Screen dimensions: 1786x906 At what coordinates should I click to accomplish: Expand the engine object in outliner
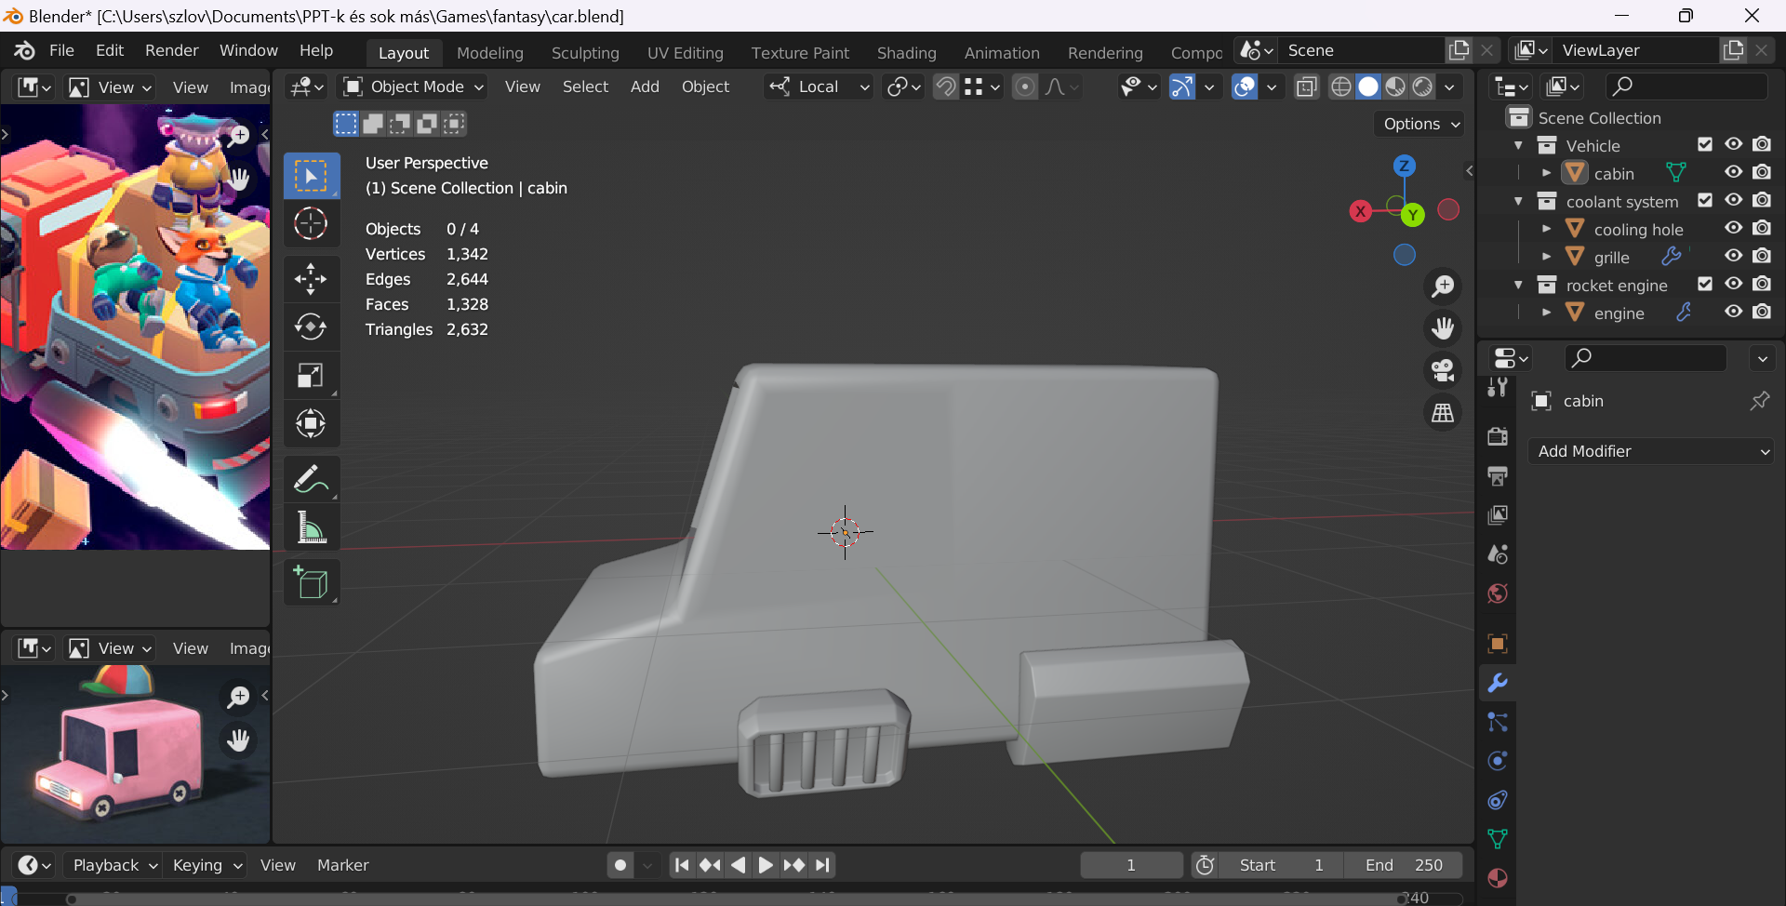coord(1546,313)
